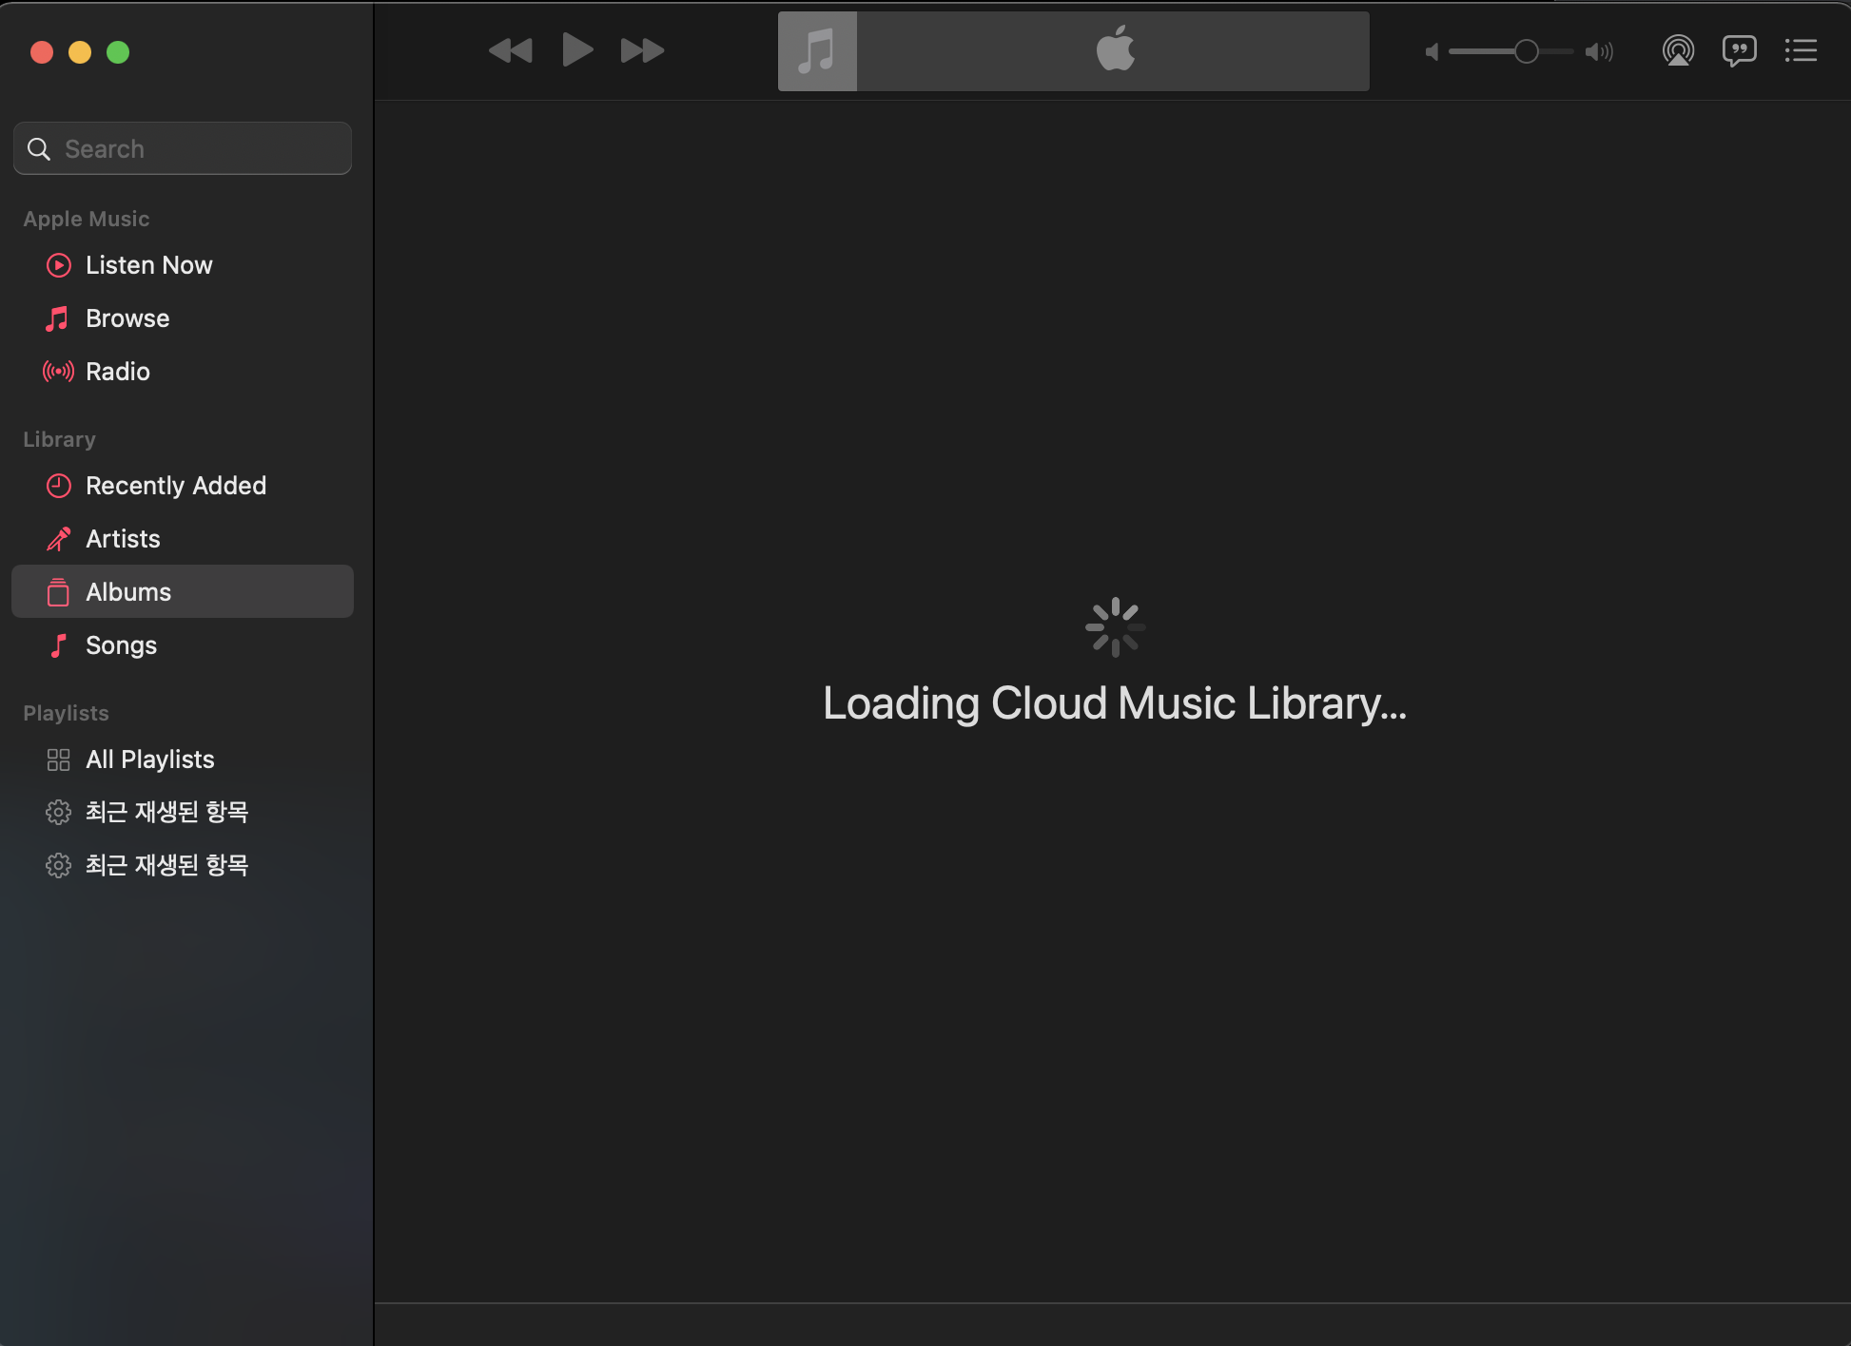
Task: Select the first 최근 재생된 항목 smart playlist
Action: 166,812
